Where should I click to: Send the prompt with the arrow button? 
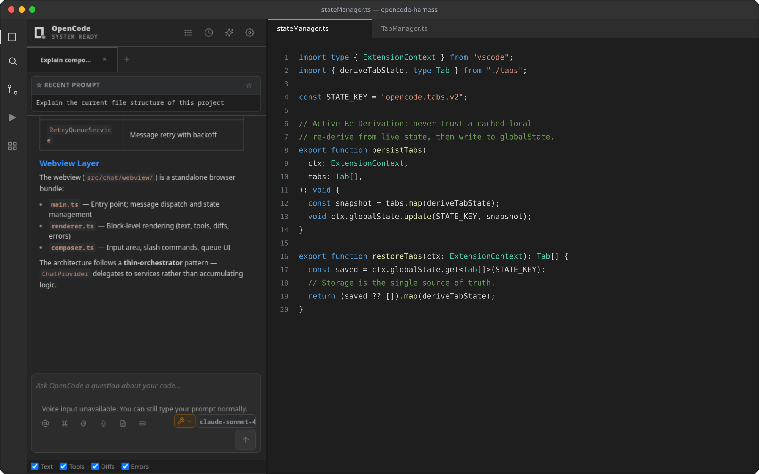246,440
